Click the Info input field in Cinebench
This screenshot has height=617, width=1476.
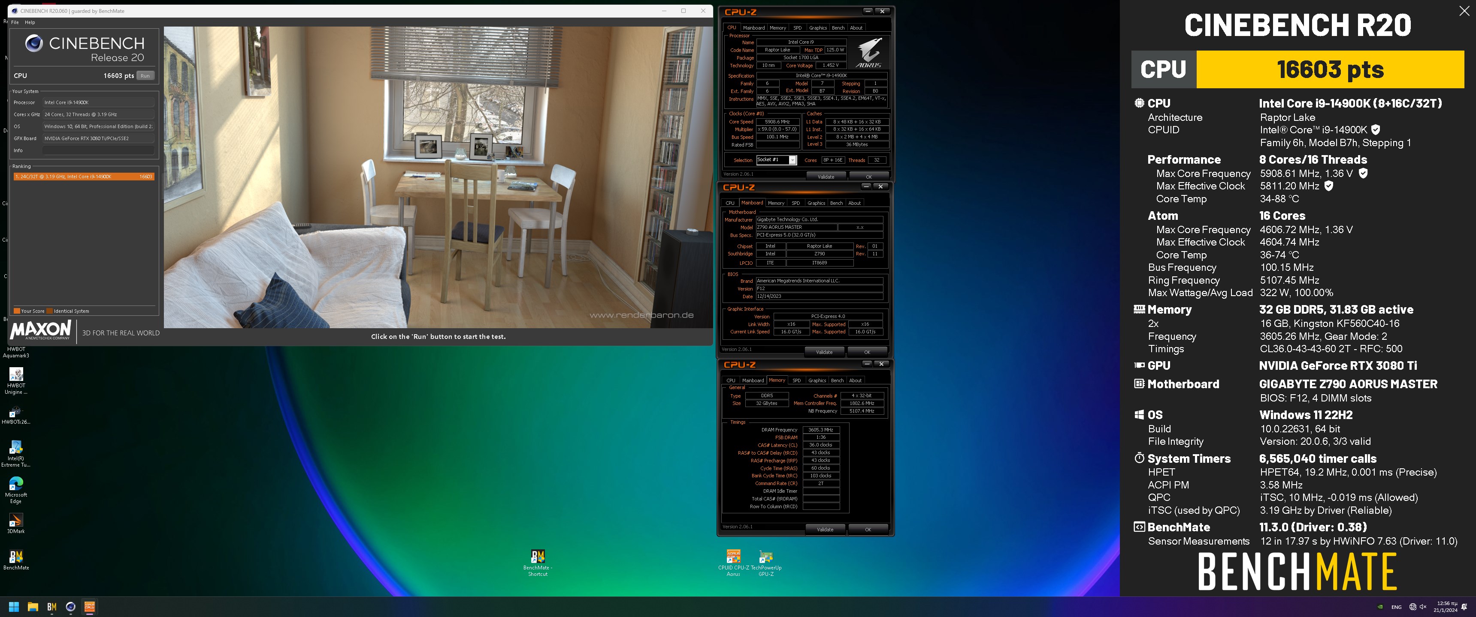[99, 150]
